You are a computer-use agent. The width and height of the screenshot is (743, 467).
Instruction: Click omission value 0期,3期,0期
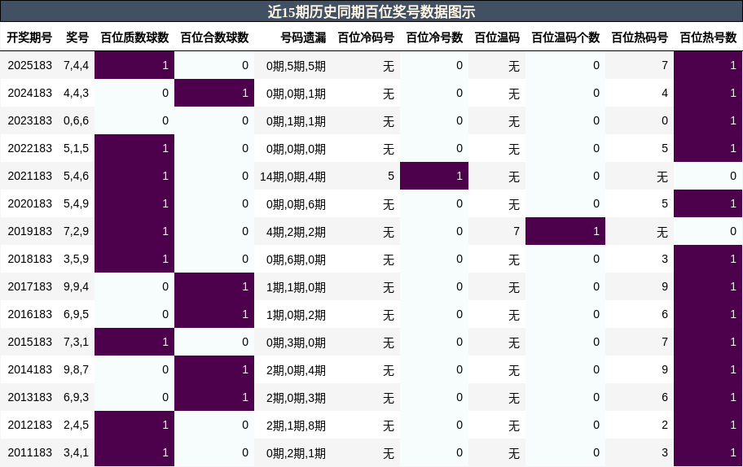(297, 343)
